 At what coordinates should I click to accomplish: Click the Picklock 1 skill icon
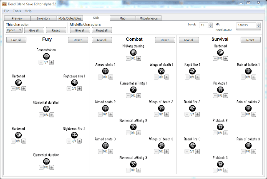click(220, 89)
